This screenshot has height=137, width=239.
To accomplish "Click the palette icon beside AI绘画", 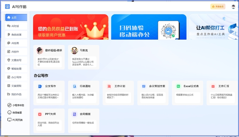I will click(x=9, y=43).
